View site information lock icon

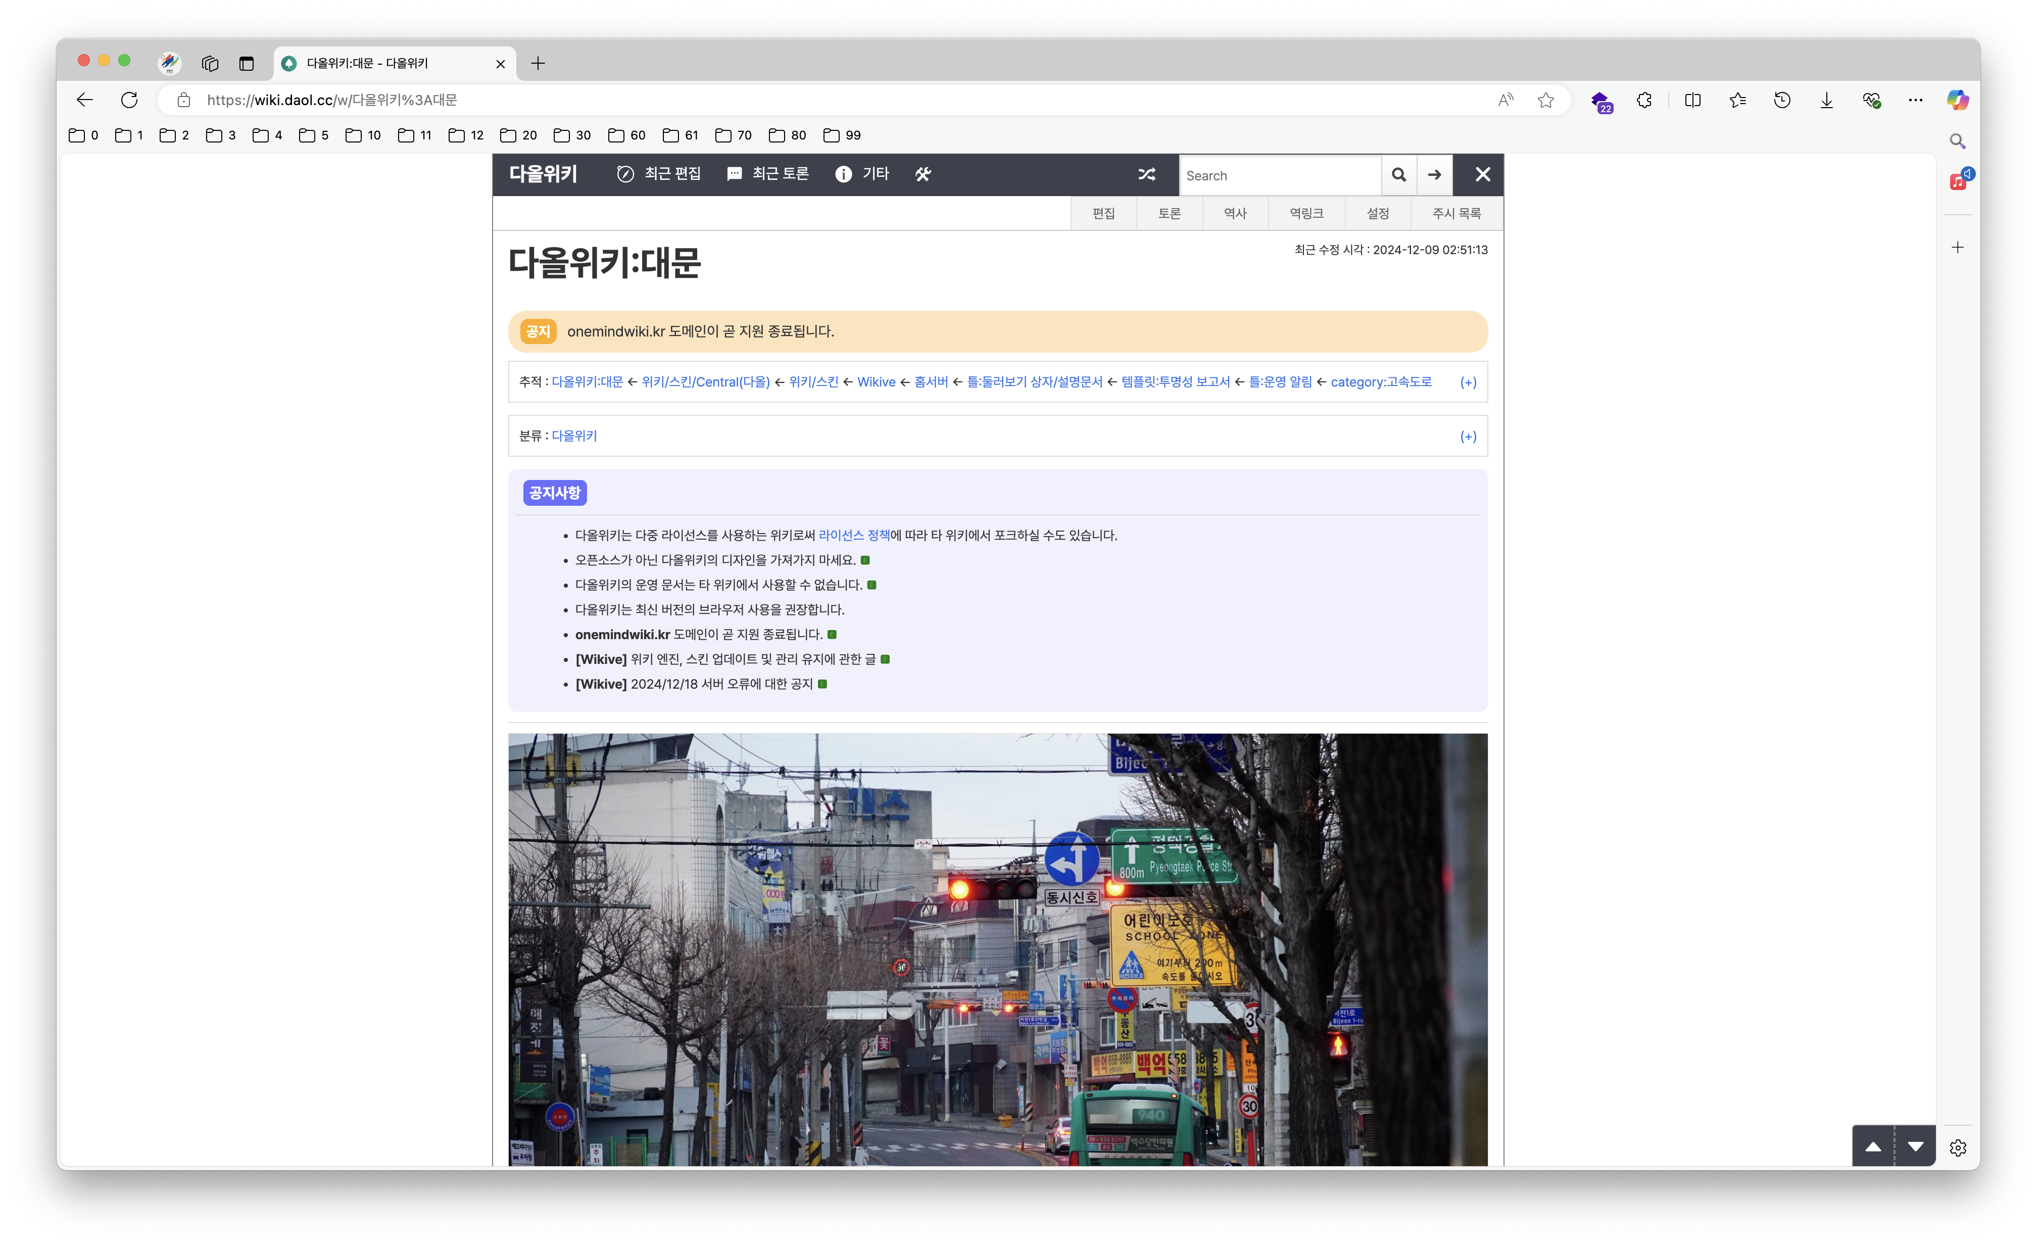183,100
